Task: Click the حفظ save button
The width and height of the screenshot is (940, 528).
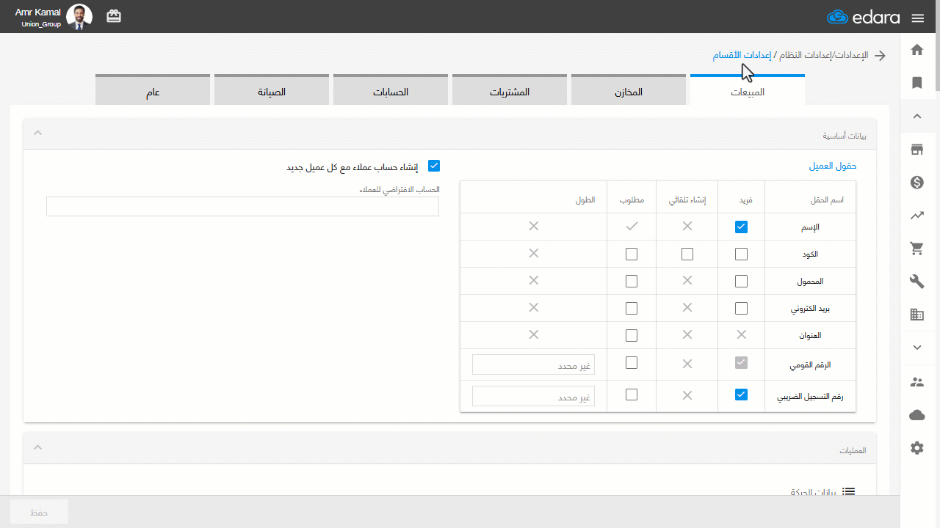Action: [39, 512]
